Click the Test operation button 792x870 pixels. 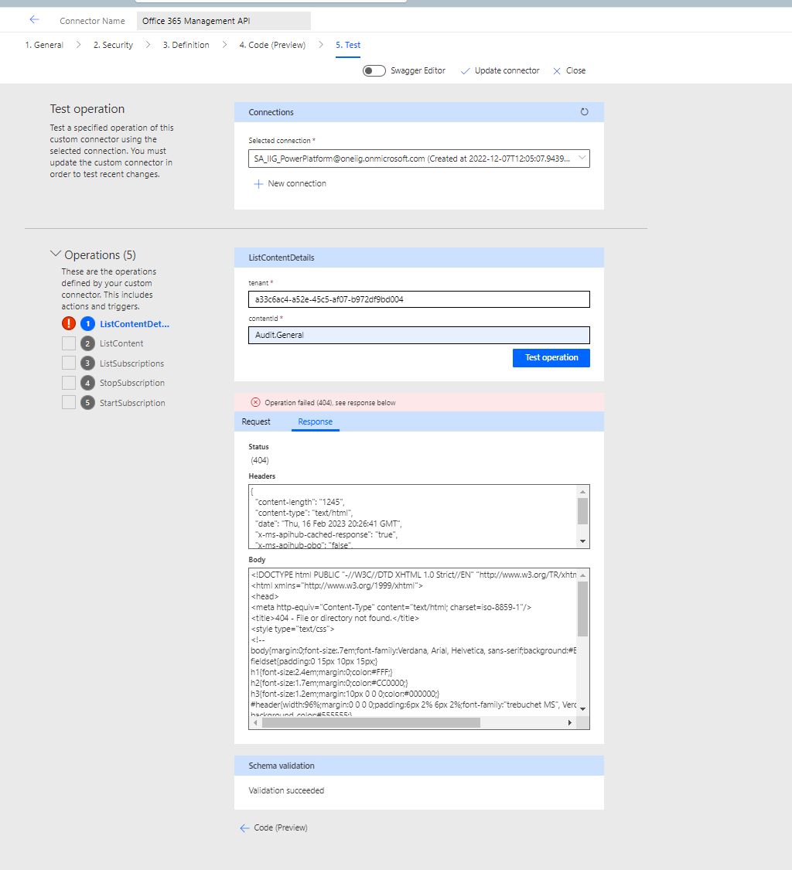[x=551, y=358]
